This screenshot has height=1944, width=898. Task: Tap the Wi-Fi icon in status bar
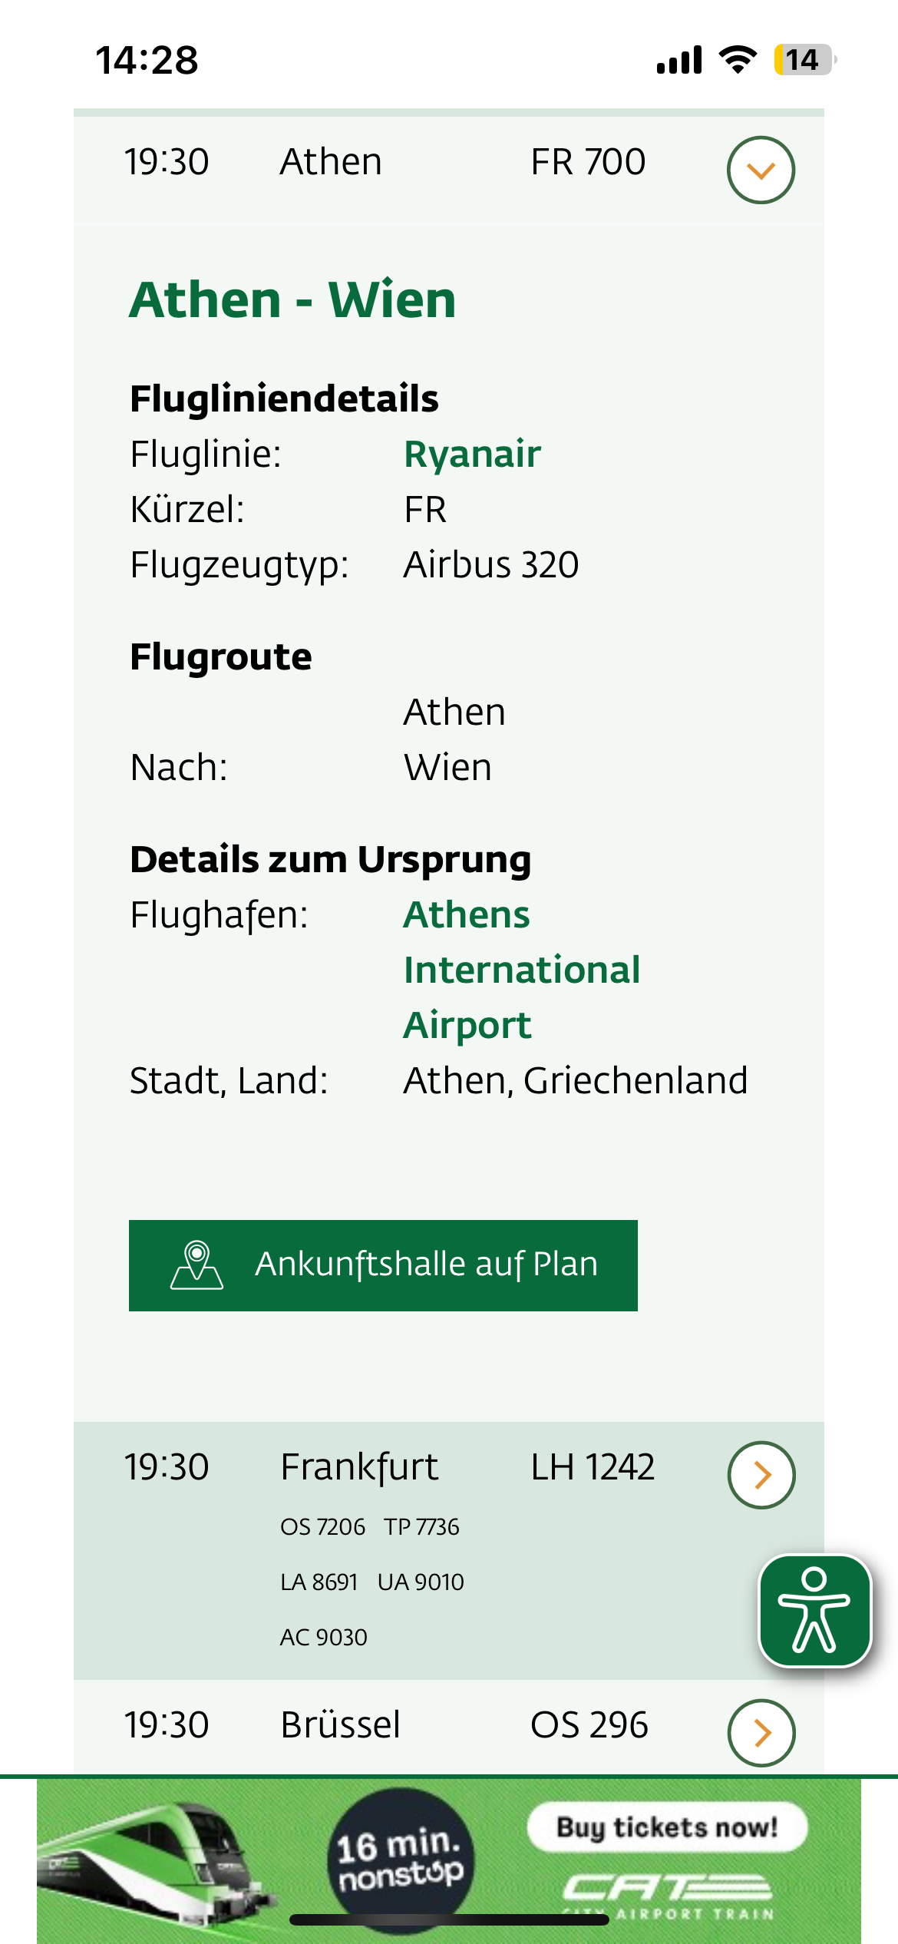pyautogui.click(x=738, y=60)
